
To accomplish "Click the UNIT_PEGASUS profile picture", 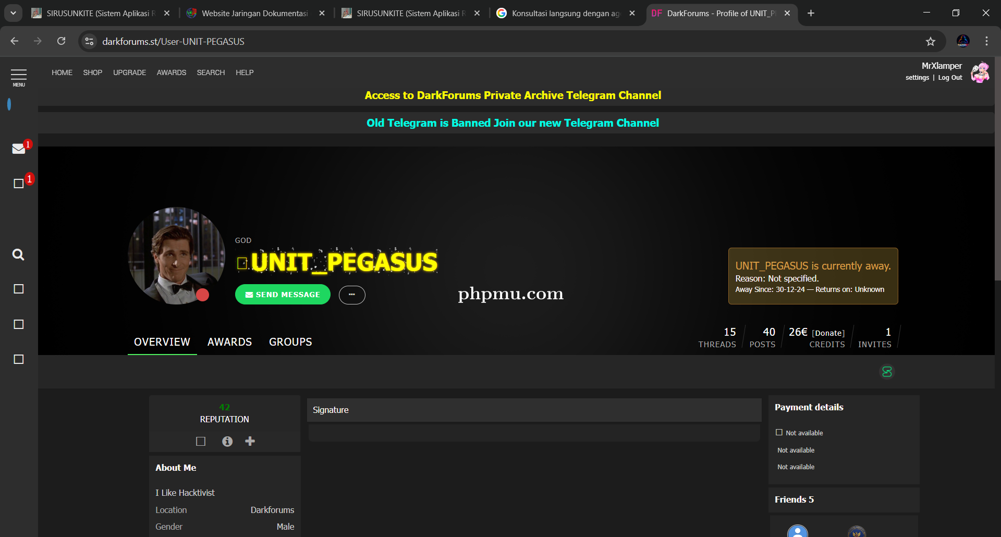I will [x=176, y=256].
